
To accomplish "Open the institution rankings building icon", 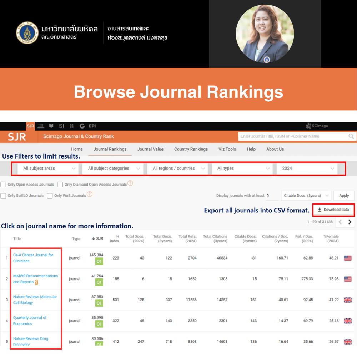I will [x=41, y=126].
